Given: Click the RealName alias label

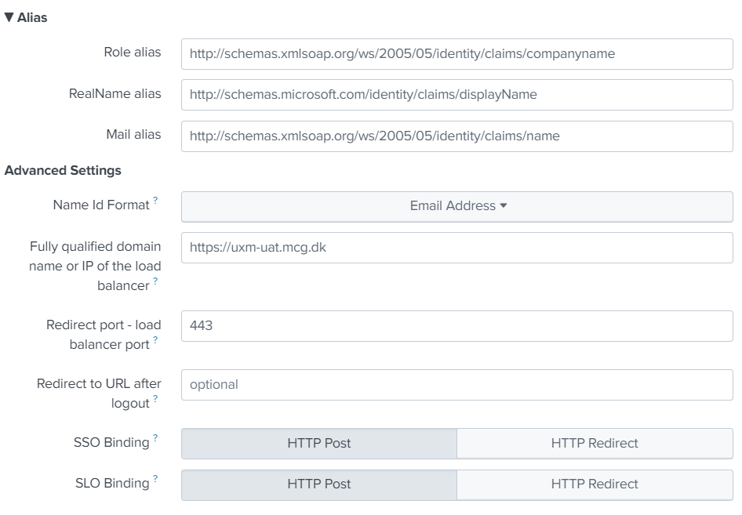Looking at the screenshot, I should (x=115, y=94).
